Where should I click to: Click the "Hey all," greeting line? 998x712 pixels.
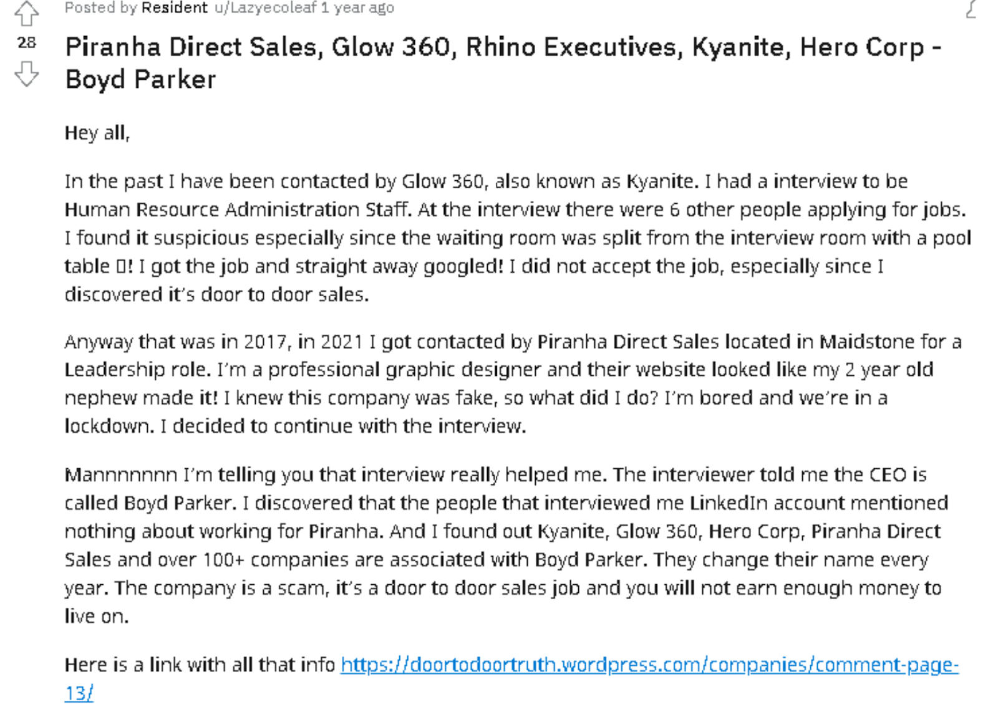click(97, 133)
